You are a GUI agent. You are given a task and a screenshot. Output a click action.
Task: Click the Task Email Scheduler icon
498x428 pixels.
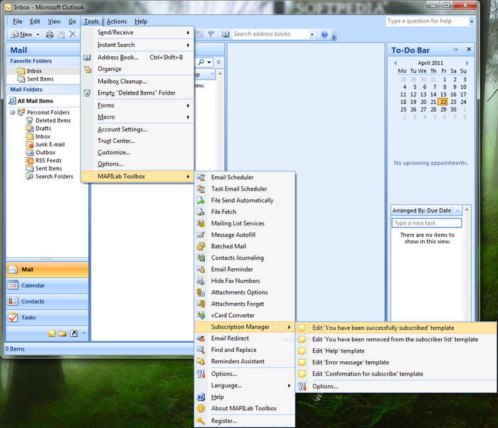pos(201,189)
